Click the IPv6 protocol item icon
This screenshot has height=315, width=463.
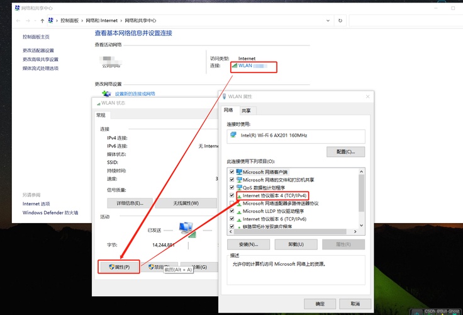tap(239, 219)
